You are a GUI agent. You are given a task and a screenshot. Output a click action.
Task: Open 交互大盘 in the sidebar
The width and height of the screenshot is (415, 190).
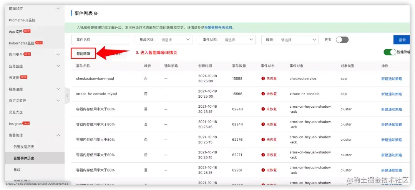[x=16, y=112]
